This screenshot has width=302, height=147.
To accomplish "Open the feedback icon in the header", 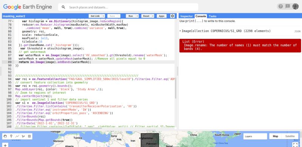I will click(288, 6).
